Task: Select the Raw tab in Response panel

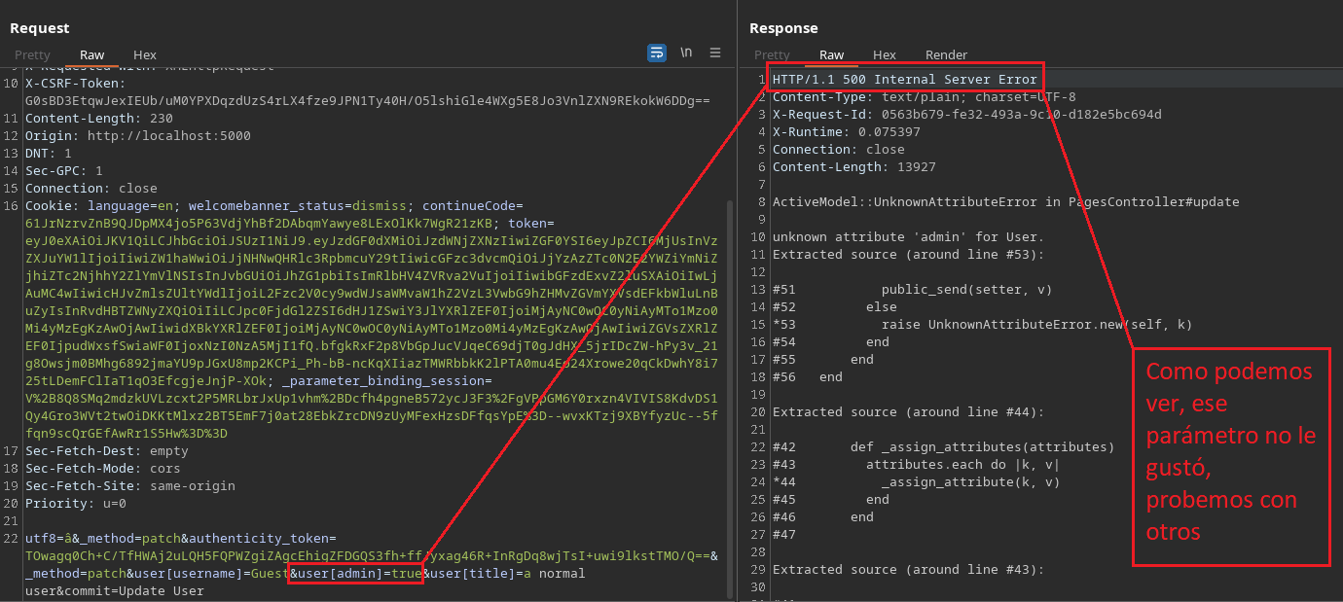Action: click(x=832, y=55)
